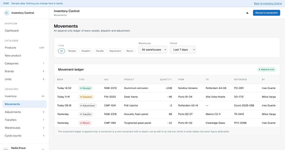The height and width of the screenshot is (150, 285).
Task: Go to Inventory in the sidebar
Action: 24,96
